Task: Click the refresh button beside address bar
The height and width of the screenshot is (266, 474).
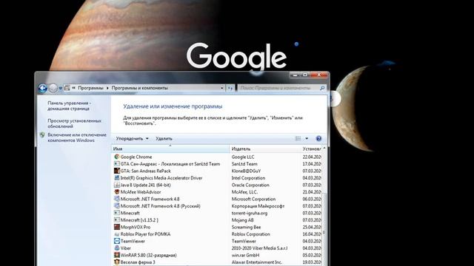Action: (x=230, y=88)
